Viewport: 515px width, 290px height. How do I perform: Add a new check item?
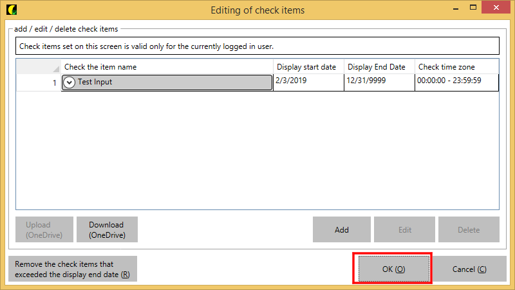coord(342,229)
